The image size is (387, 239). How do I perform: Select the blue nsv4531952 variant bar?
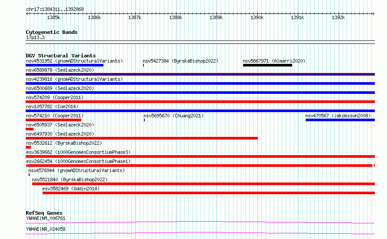(64, 65)
